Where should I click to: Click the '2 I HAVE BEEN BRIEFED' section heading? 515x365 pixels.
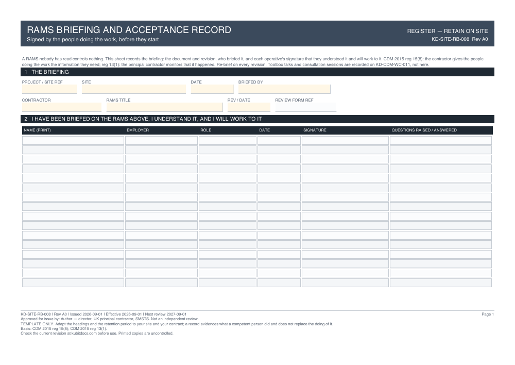[x=257, y=119]
